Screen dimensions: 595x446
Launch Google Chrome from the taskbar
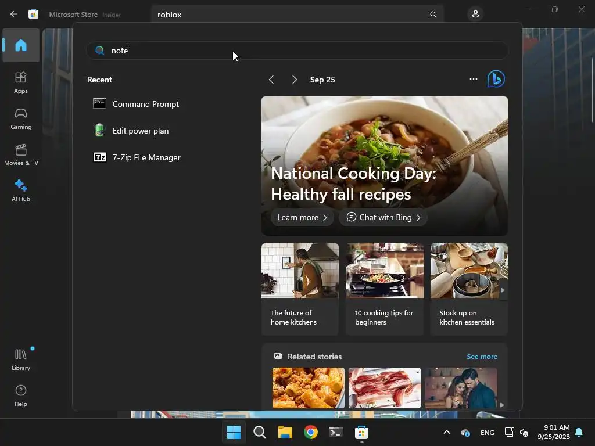click(310, 432)
